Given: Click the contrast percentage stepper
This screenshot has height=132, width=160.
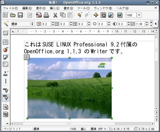Looking at the screenshot, I should pyautogui.click(x=129, y=24).
